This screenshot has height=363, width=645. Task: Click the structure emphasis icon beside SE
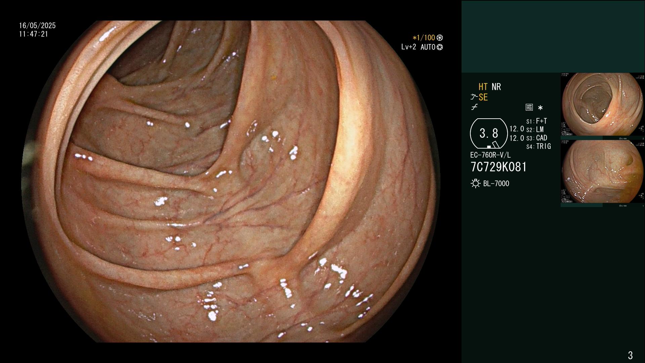(x=474, y=97)
